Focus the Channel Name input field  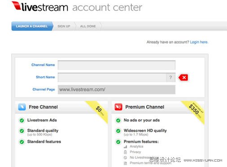tap(117, 65)
